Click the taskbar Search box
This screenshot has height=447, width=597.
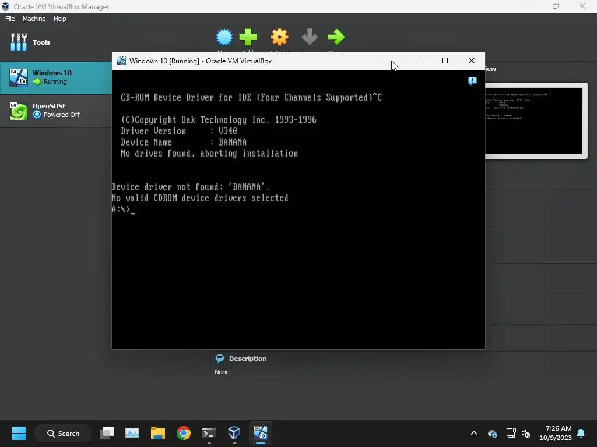click(63, 433)
